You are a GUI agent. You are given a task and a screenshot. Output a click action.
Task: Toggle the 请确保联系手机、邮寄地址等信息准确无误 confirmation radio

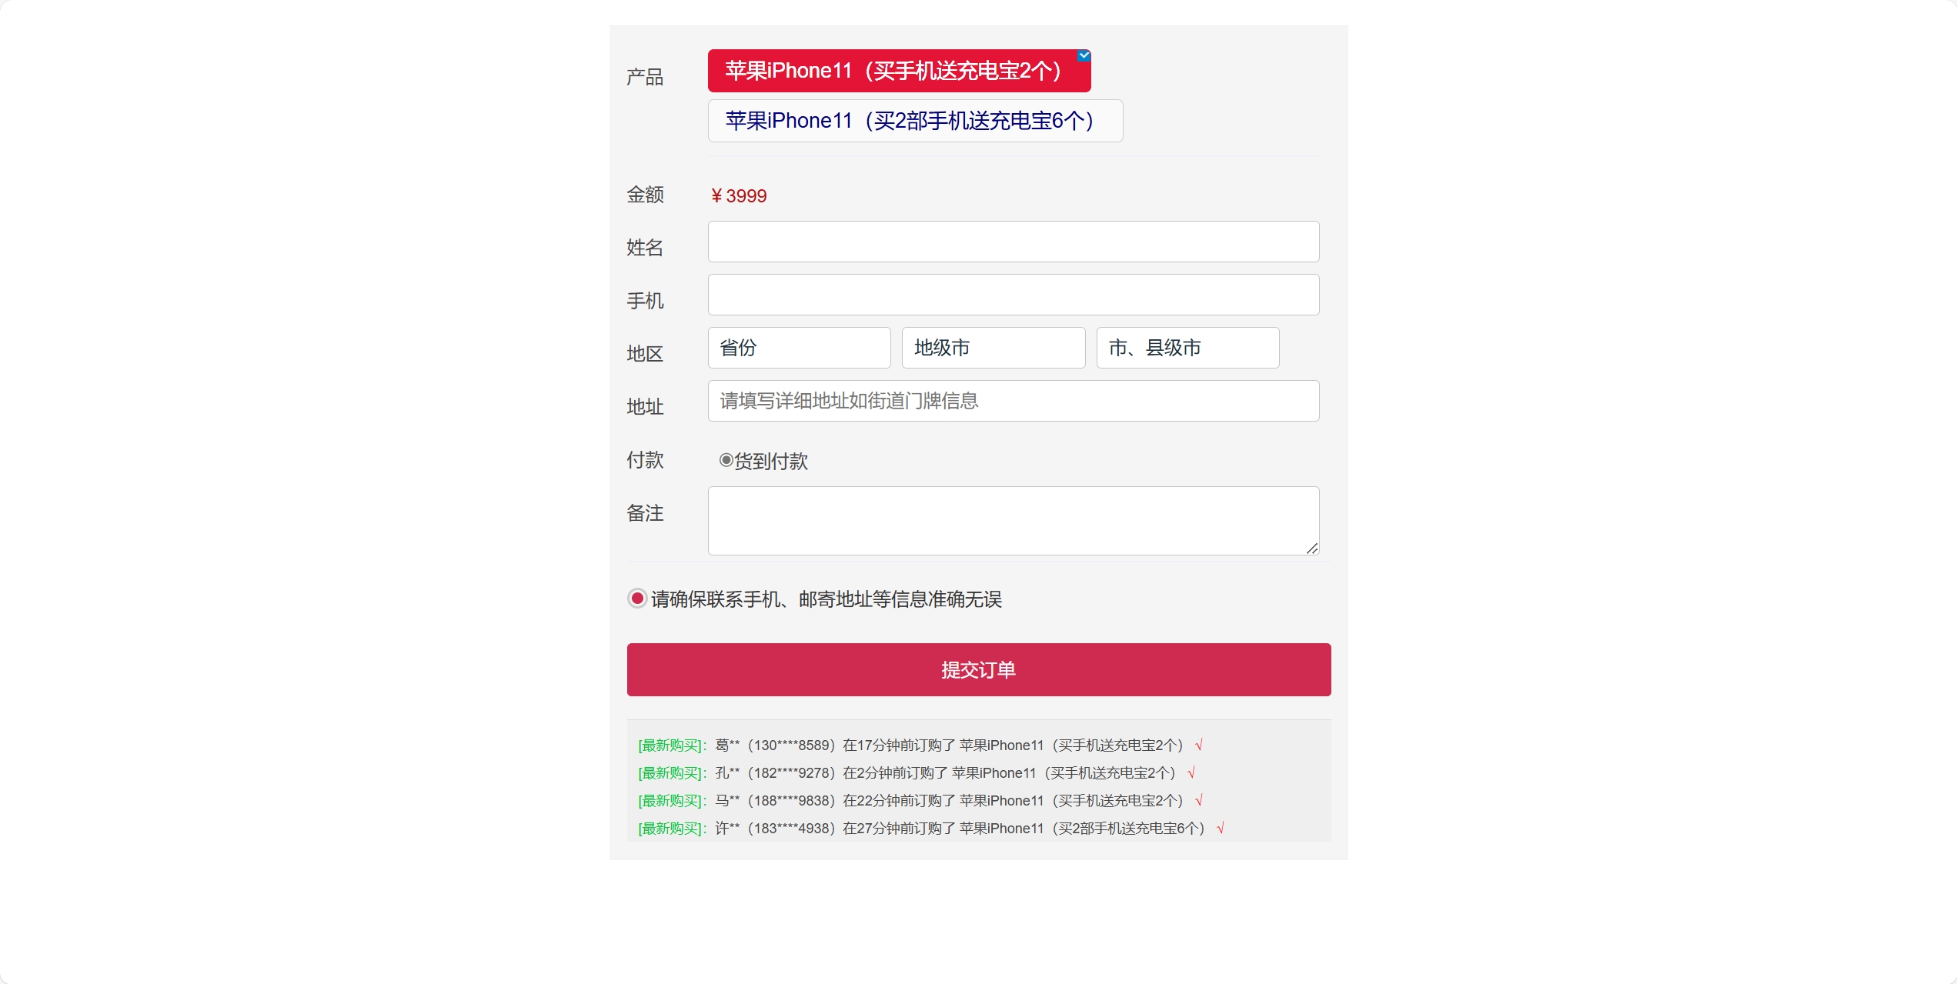(636, 598)
